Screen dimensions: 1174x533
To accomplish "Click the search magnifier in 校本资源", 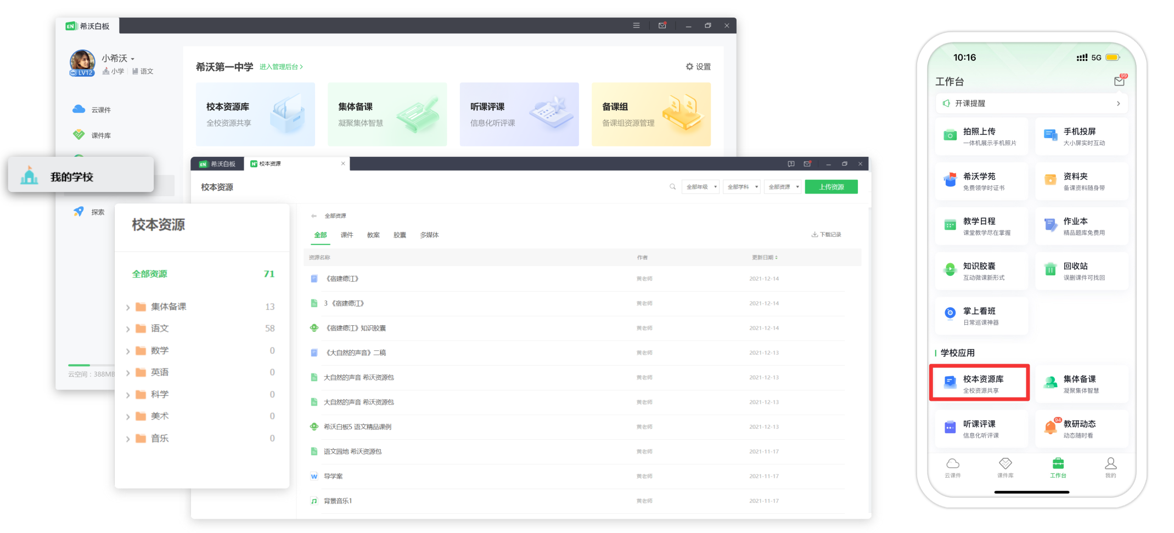I will point(672,187).
